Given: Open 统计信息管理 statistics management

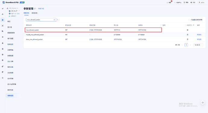Looking at the screenshot, I should coord(12,84).
